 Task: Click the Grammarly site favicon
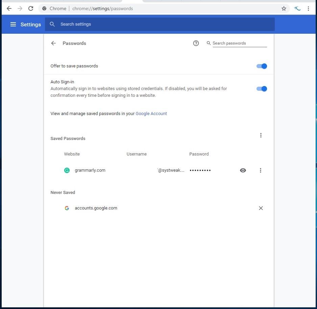[67, 170]
